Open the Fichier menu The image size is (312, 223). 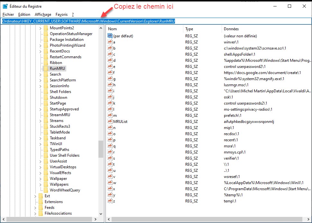8,14
